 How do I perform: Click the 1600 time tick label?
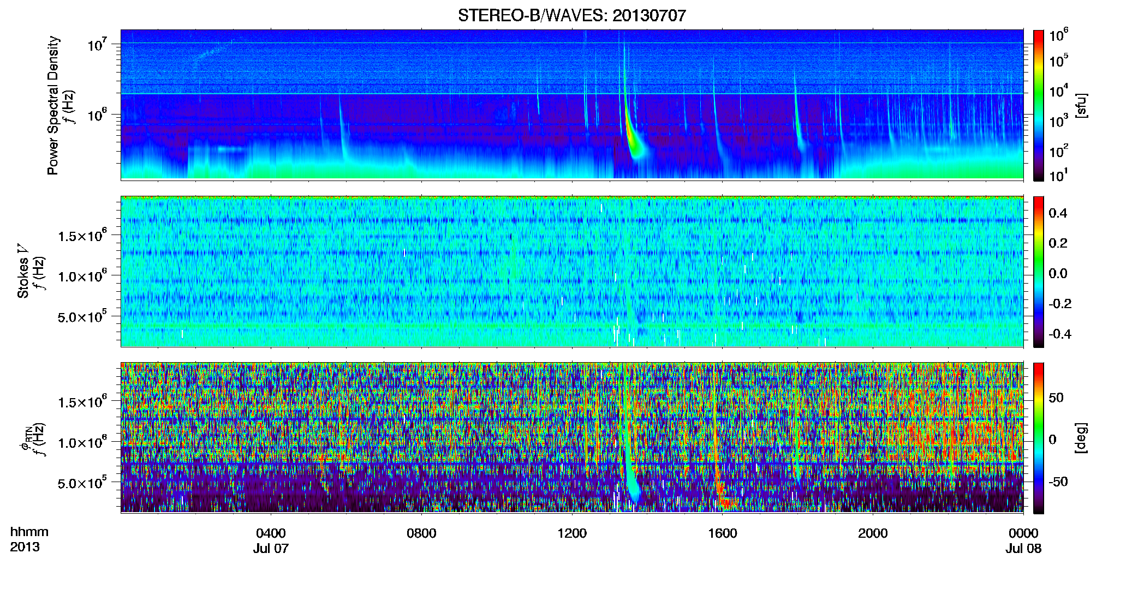pos(723,533)
